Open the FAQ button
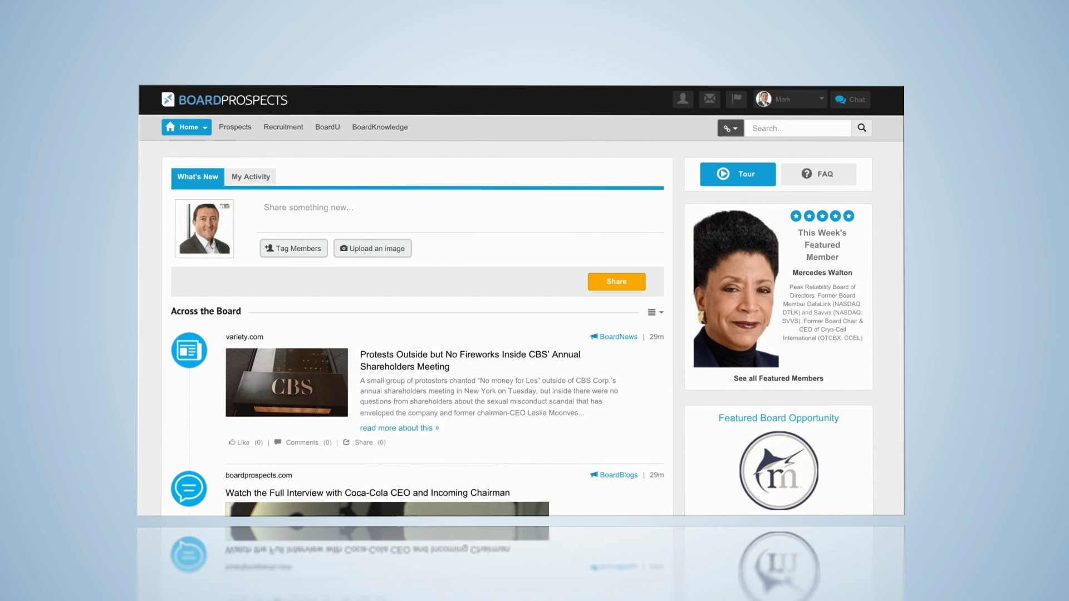The width and height of the screenshot is (1069, 601). pos(818,174)
